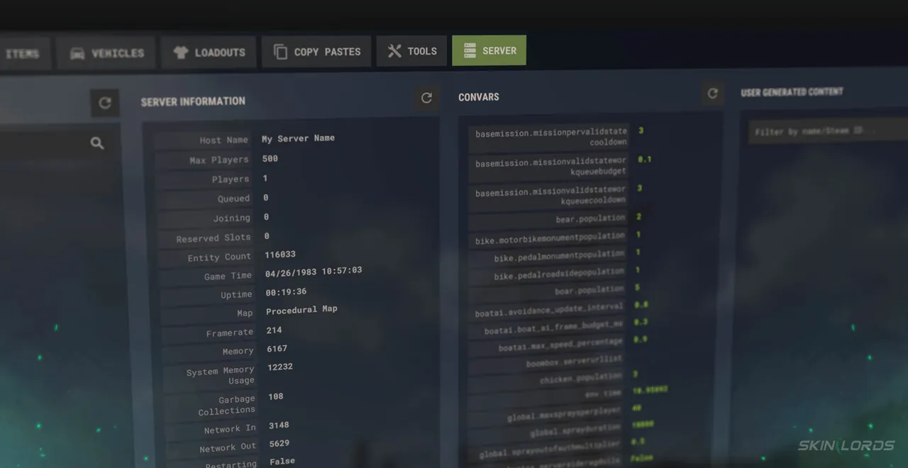Edit the missionvalidstateworkqueuebudget value 0.1
The image size is (908, 468).
click(x=644, y=160)
